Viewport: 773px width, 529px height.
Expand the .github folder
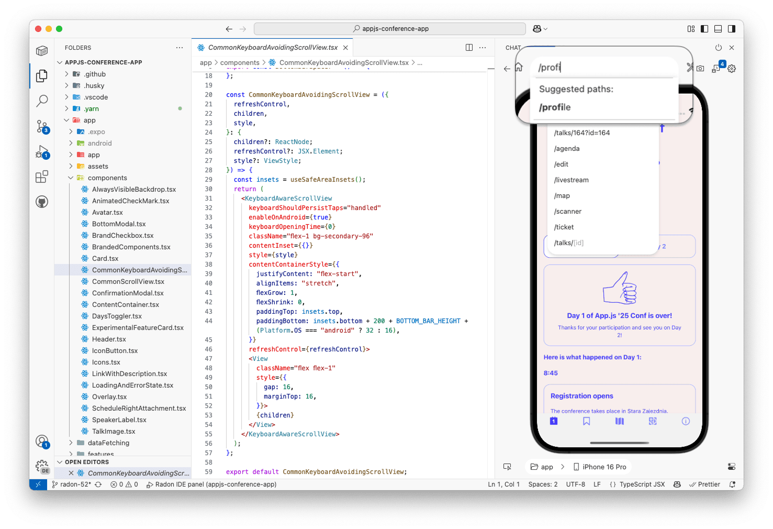tap(96, 74)
